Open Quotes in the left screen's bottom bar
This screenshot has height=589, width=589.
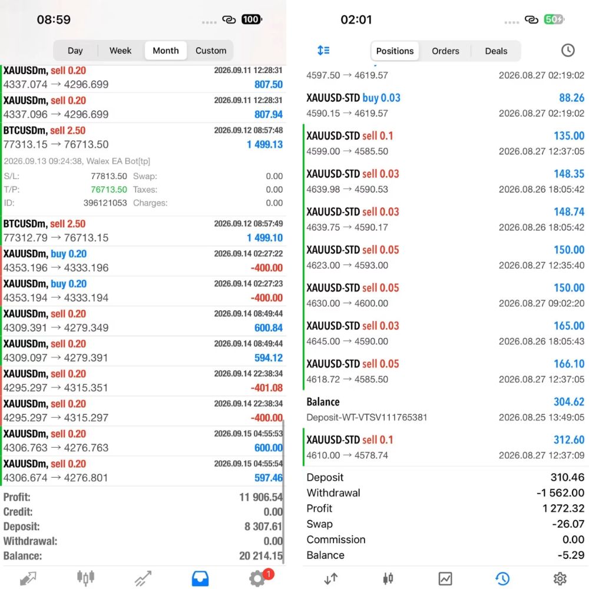(x=28, y=578)
